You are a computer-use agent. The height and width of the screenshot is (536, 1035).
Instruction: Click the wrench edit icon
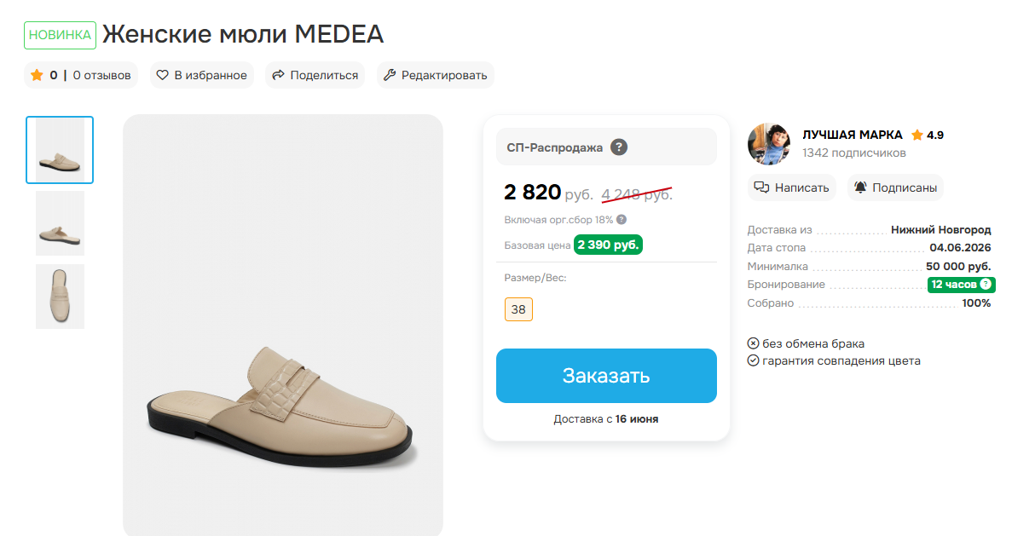(x=390, y=75)
